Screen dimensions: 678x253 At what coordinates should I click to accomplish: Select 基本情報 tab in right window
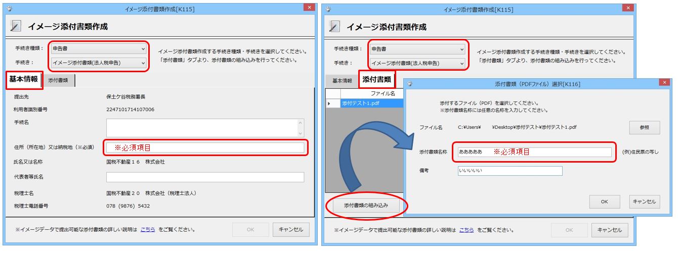pyautogui.click(x=342, y=81)
